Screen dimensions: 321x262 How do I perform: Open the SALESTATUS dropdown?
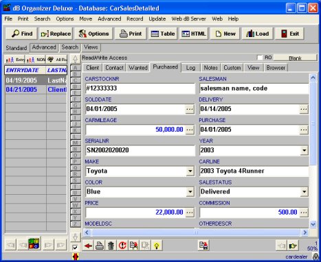click(x=304, y=191)
